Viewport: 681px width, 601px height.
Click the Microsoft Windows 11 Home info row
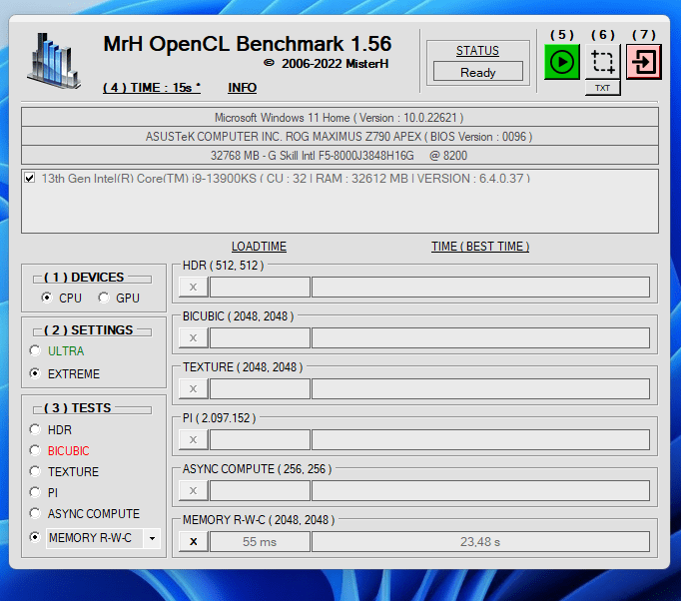[340, 118]
